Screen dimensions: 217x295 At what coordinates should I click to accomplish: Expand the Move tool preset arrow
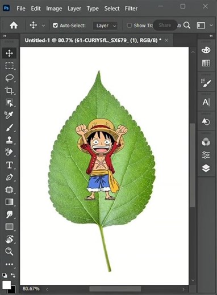pos(43,26)
